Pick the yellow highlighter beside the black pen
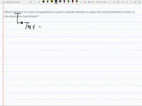This screenshot has height=106, width=142. pos(52,2)
